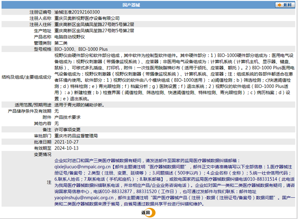Screen dimensions: 298x219
Task: Click the 结构及组成/主要组成成分 label
Action: pos(27,77)
